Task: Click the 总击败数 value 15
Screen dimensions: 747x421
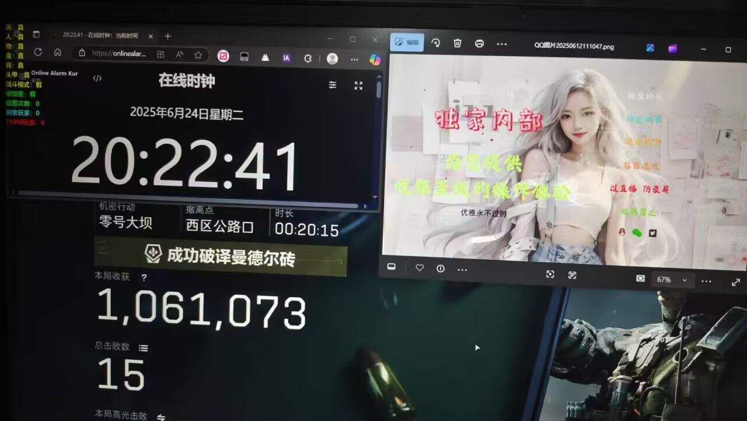Action: click(121, 374)
